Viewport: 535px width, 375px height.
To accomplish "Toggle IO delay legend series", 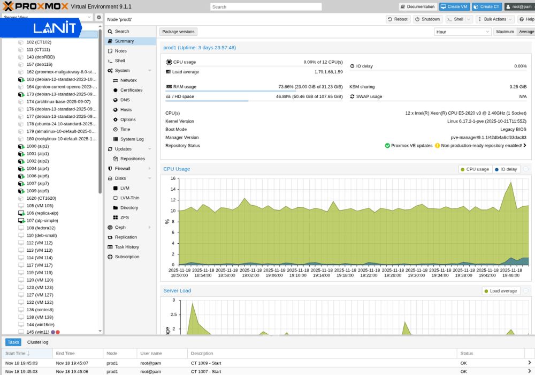I will coord(506,169).
